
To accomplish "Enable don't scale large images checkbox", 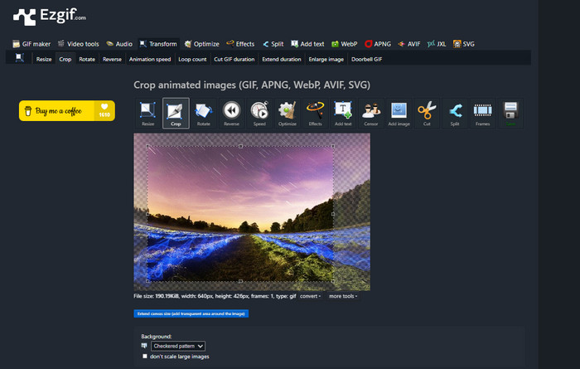I will pos(145,356).
